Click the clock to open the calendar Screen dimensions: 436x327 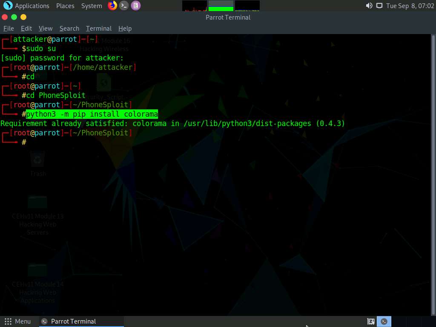tap(410, 6)
